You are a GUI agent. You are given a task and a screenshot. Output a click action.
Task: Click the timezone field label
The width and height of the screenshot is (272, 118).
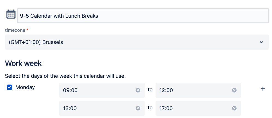[15, 30]
